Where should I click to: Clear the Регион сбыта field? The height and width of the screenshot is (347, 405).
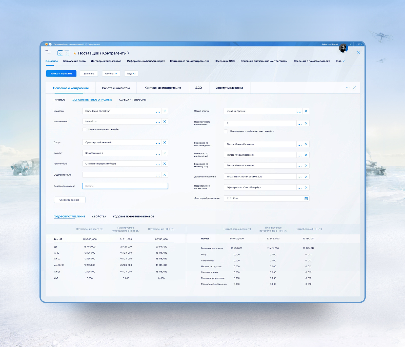pyautogui.click(x=165, y=164)
